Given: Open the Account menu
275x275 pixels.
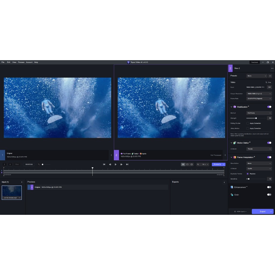Looking at the screenshot, I should pyautogui.click(x=29, y=62).
